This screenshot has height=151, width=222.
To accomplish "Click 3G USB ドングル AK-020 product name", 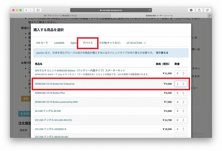I will coord(48,111).
